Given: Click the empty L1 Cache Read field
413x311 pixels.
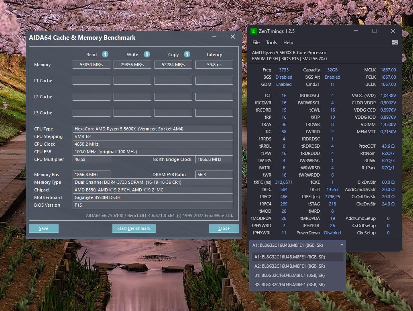Looking at the screenshot, I should [92, 81].
